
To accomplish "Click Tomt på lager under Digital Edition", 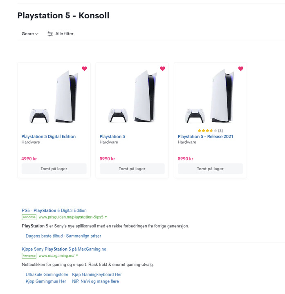I will [54, 169].
